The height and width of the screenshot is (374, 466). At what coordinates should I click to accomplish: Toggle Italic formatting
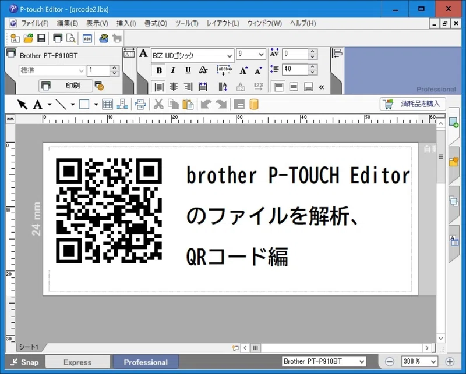pos(173,70)
